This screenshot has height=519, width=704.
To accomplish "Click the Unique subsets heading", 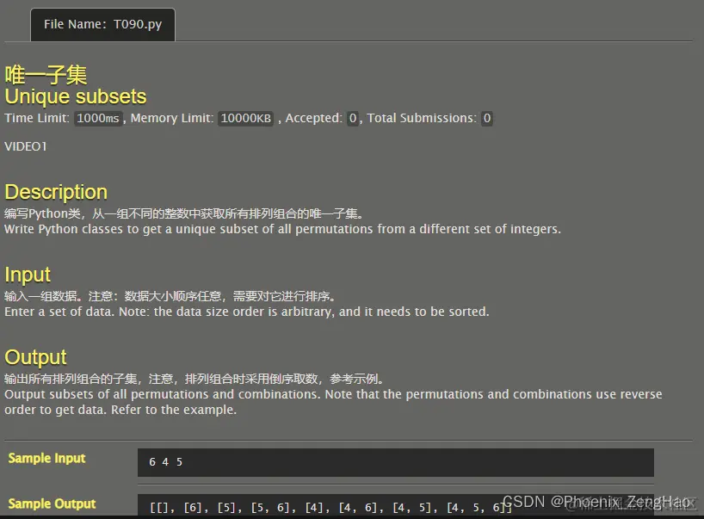I will tap(76, 96).
